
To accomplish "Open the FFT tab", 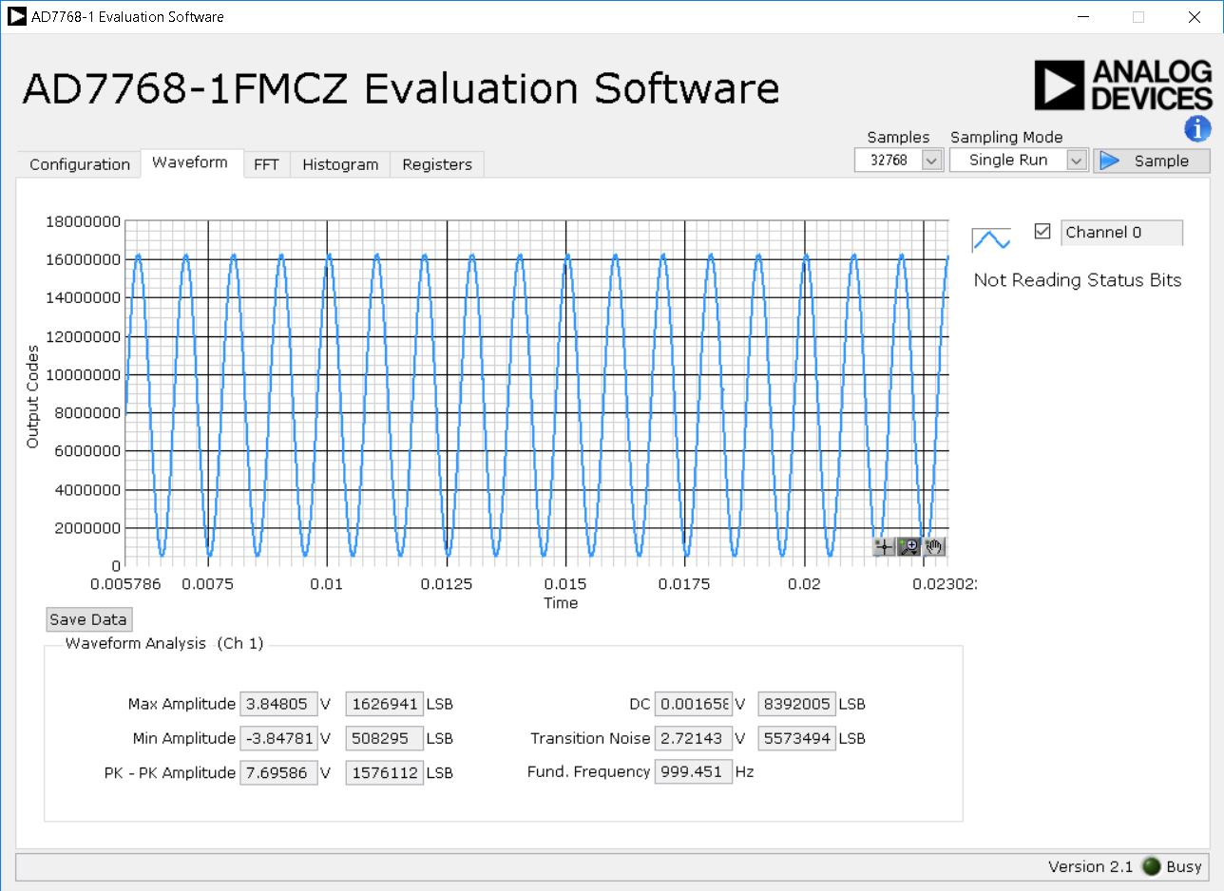I will pyautogui.click(x=266, y=164).
